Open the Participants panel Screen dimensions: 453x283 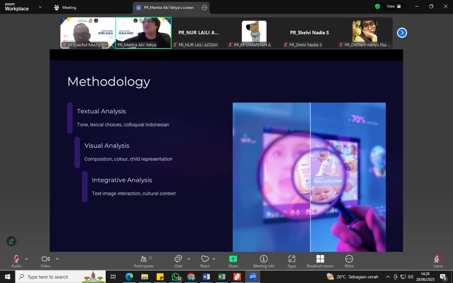pos(144,261)
